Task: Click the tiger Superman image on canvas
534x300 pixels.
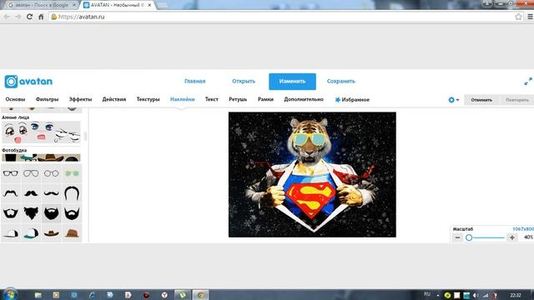Action: pos(312,174)
